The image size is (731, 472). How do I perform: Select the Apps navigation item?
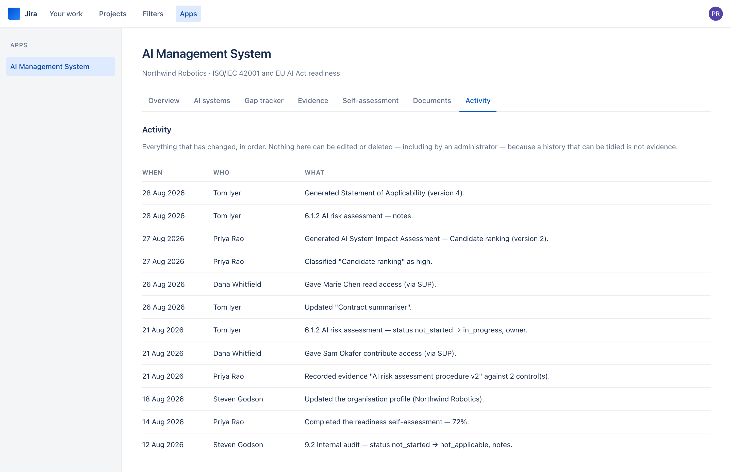[x=188, y=14]
